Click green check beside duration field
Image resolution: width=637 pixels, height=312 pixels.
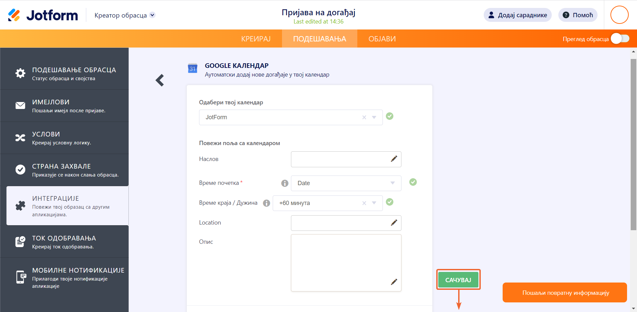coord(390,202)
